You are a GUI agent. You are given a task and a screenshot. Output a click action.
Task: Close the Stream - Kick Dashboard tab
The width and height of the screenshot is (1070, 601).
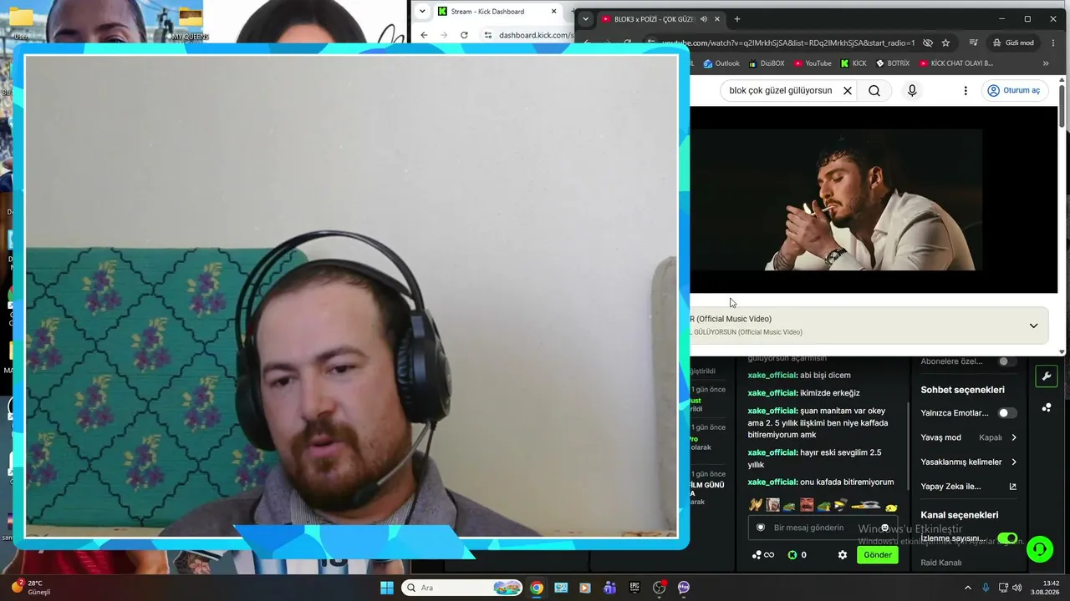pos(553,12)
